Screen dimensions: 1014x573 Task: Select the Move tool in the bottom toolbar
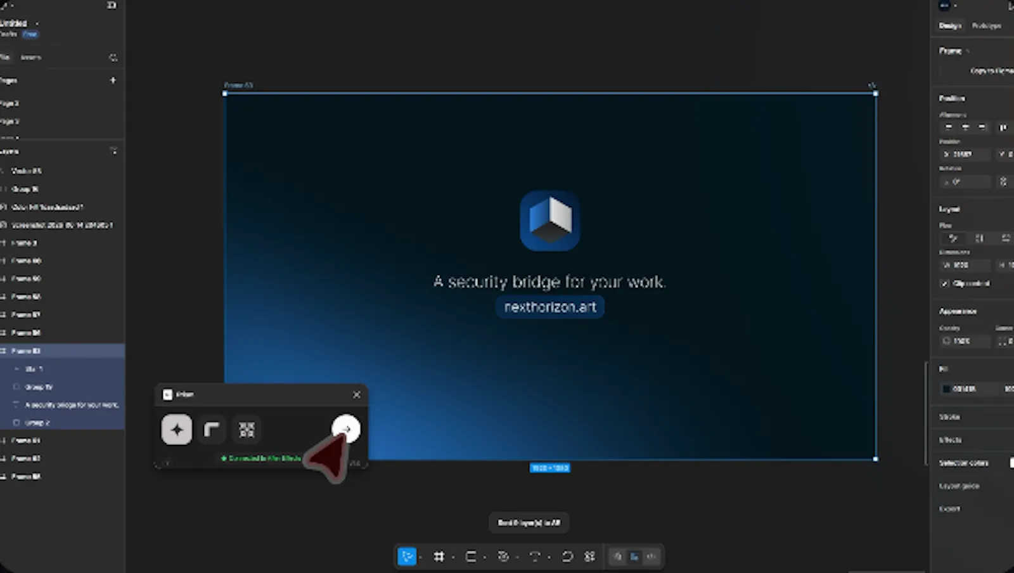click(x=406, y=557)
